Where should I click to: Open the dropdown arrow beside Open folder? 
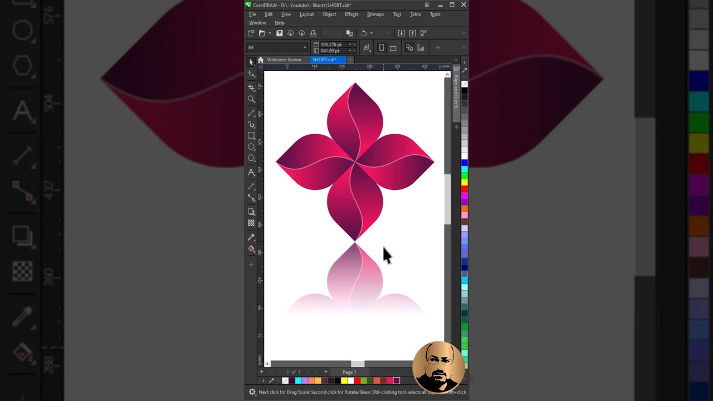click(270, 33)
